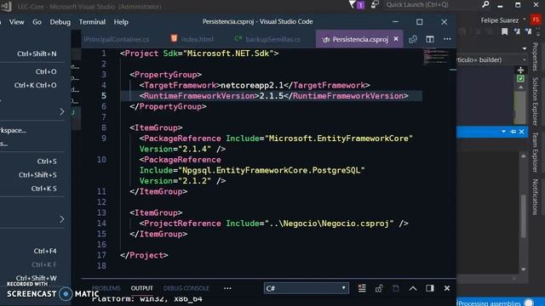The image size is (545, 306).
Task: Close the bottom Output panel
Action: coord(446,288)
